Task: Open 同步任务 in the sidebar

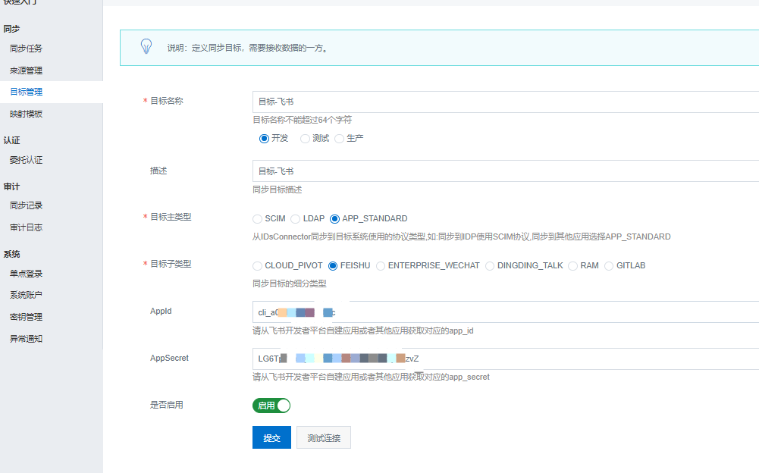Action: point(27,49)
